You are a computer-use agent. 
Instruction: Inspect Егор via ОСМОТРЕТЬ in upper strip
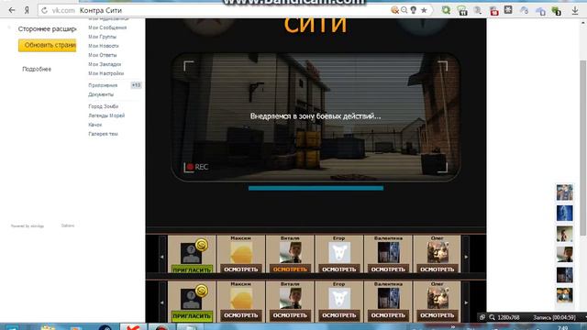338,269
